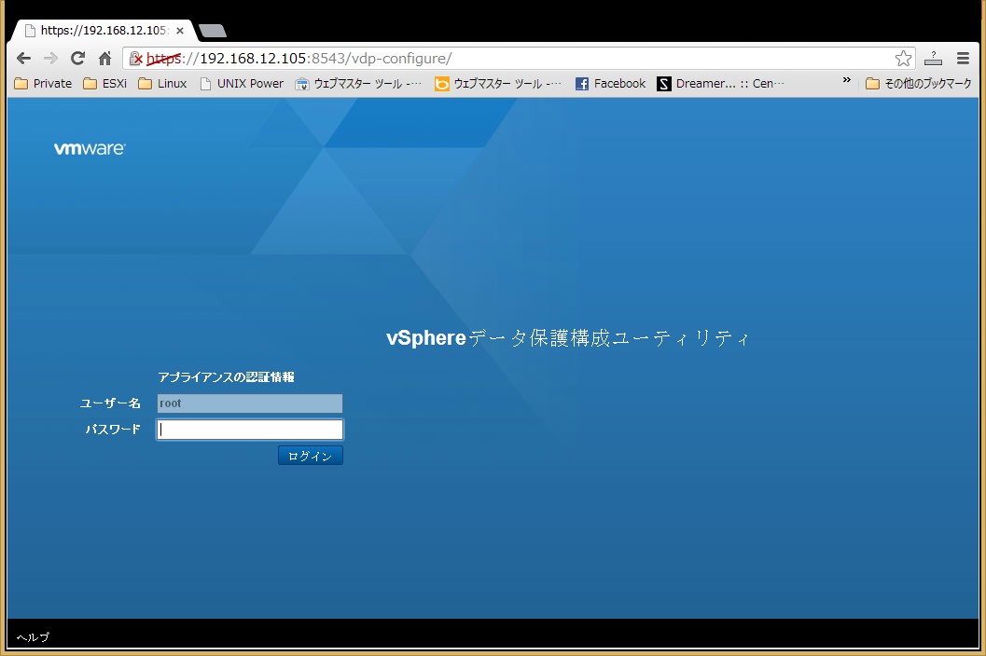Screen dimensions: 986x656
Task: Open the ESXi bookmarks folder
Action: (105, 84)
